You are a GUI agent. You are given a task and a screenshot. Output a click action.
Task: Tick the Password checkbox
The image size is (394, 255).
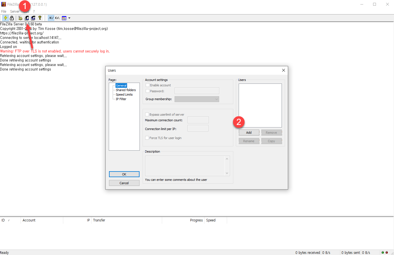pyautogui.click(x=147, y=91)
